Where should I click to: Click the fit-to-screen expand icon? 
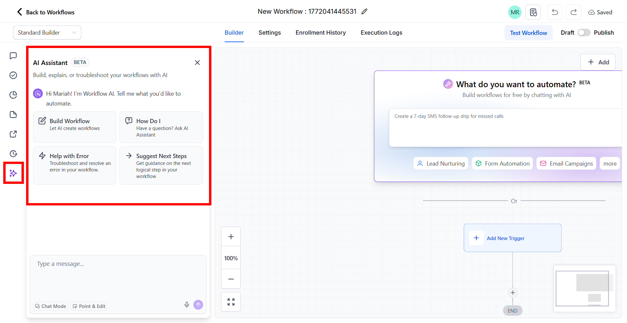coord(231,302)
